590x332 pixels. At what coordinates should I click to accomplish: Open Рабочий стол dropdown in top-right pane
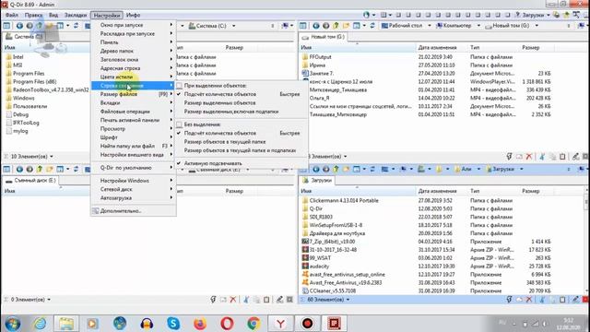tap(430, 26)
